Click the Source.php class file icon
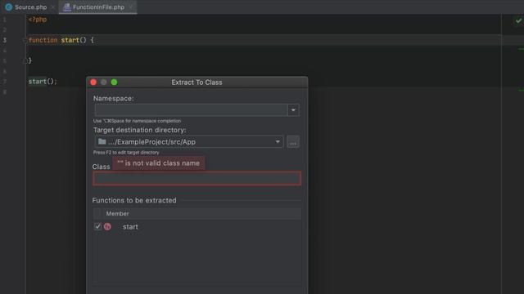The image size is (524, 294). point(9,7)
